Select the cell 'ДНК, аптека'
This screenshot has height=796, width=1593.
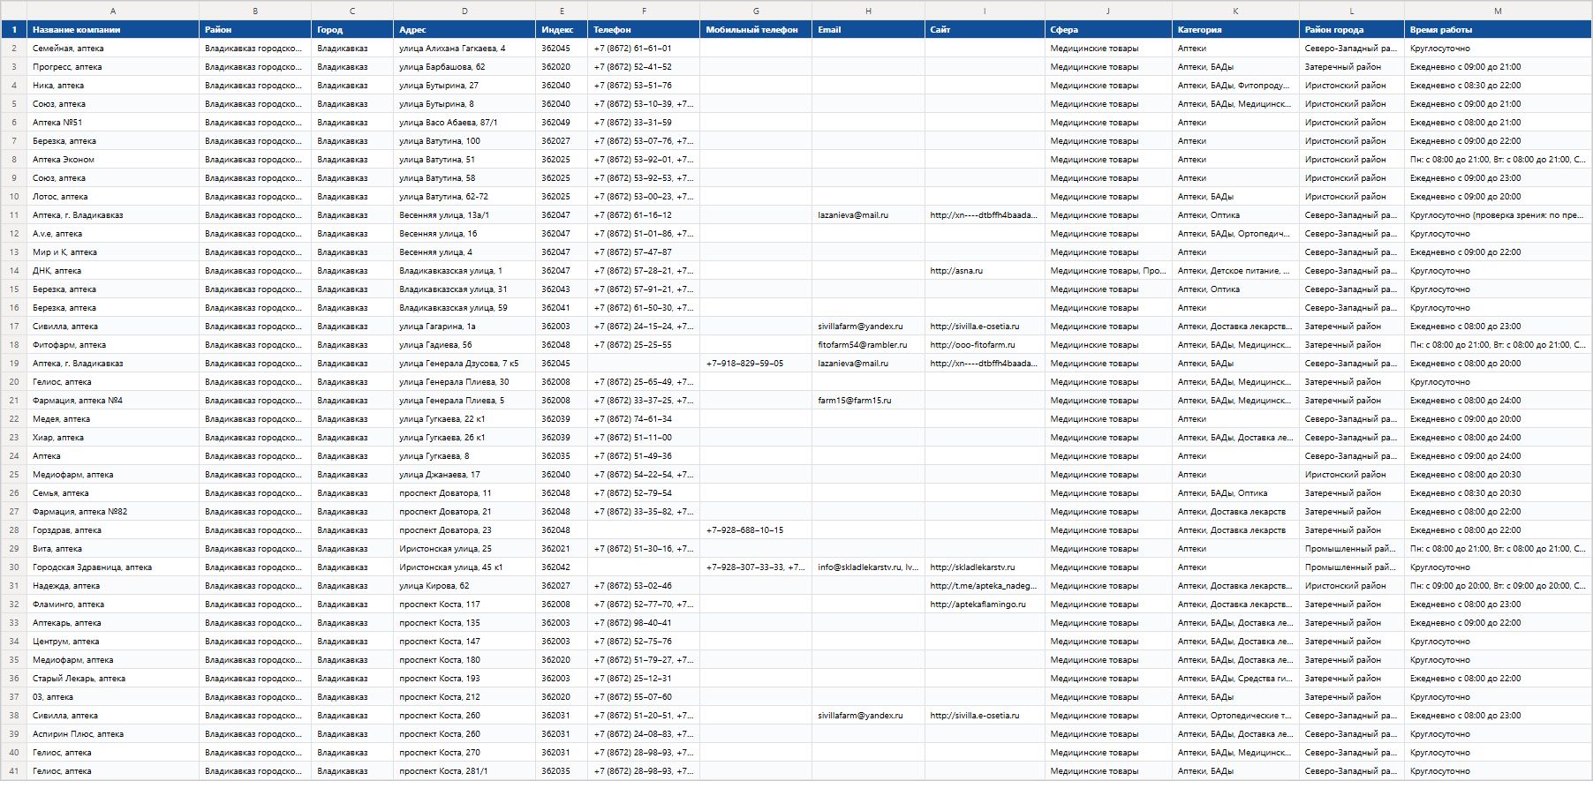click(113, 271)
